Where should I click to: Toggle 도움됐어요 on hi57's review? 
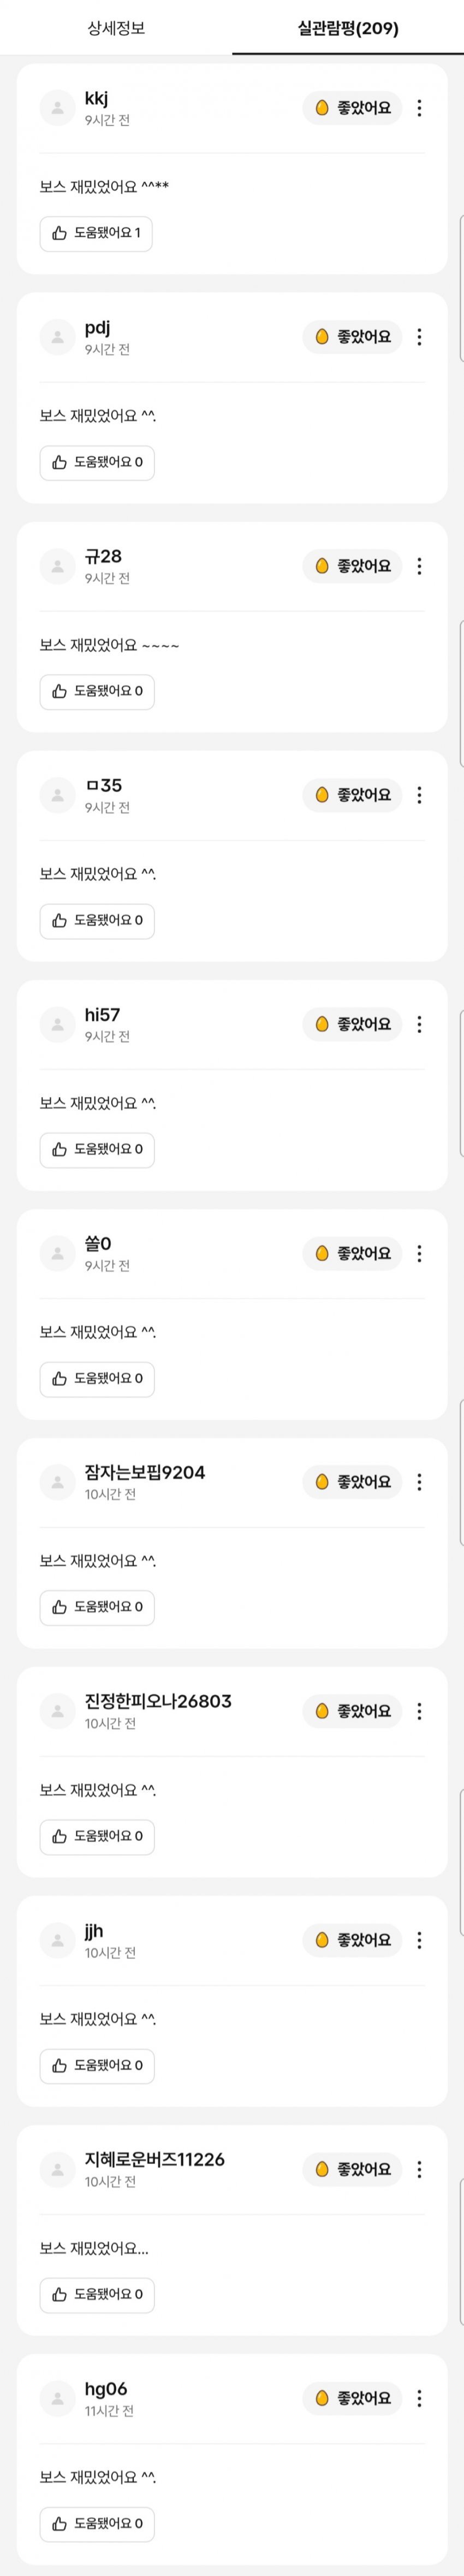pos(97,1149)
